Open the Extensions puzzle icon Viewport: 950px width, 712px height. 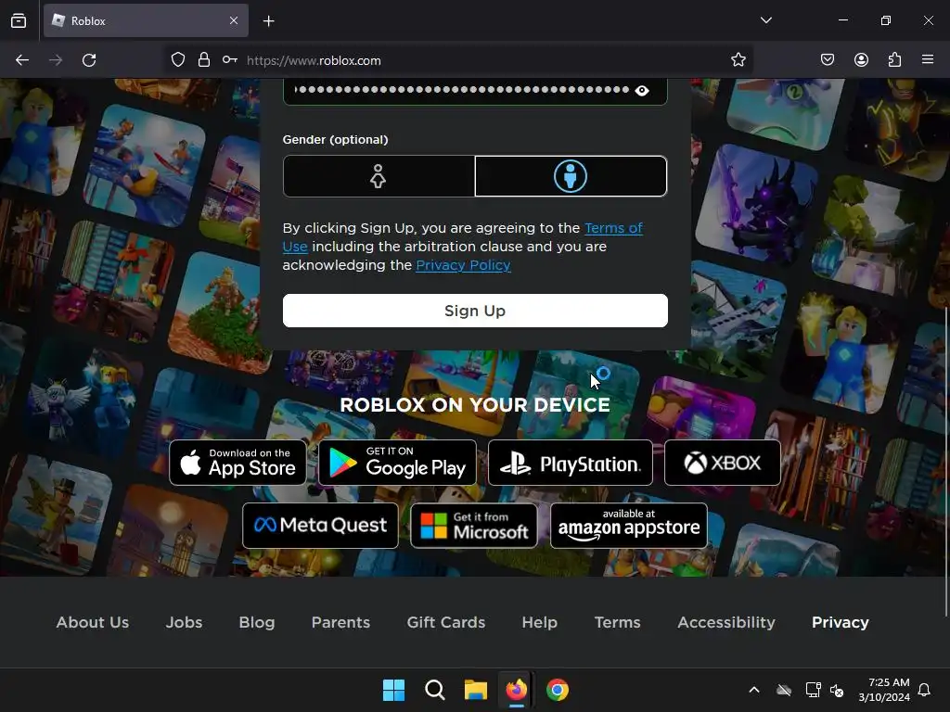pos(894,60)
